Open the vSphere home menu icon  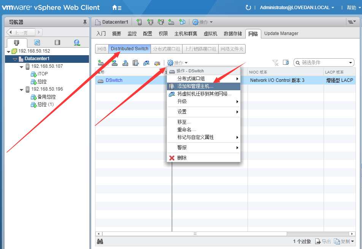coord(117,8)
